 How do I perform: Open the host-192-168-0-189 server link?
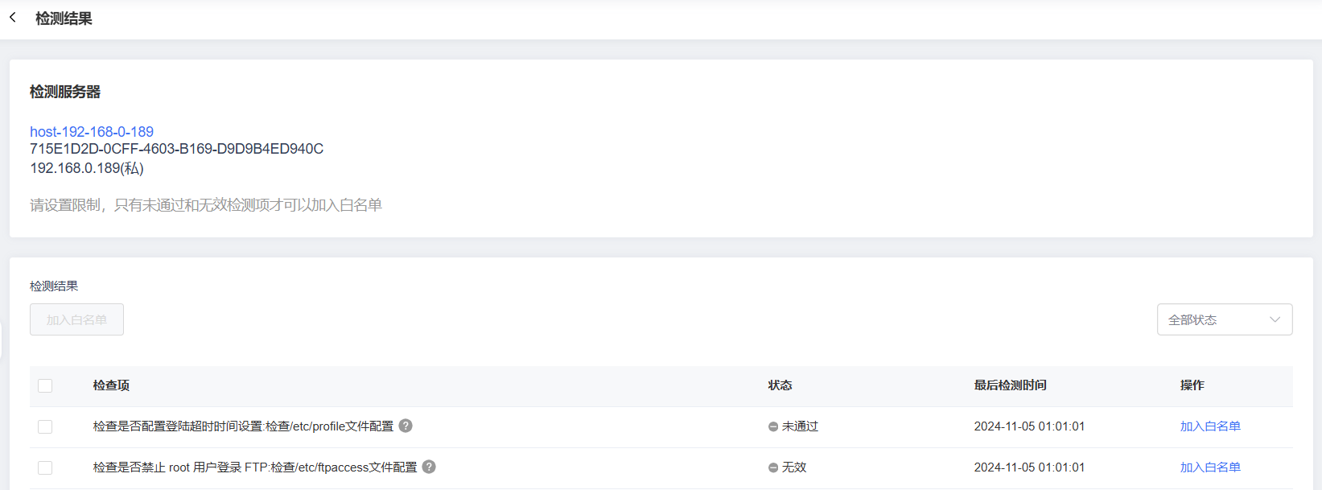pyautogui.click(x=92, y=131)
